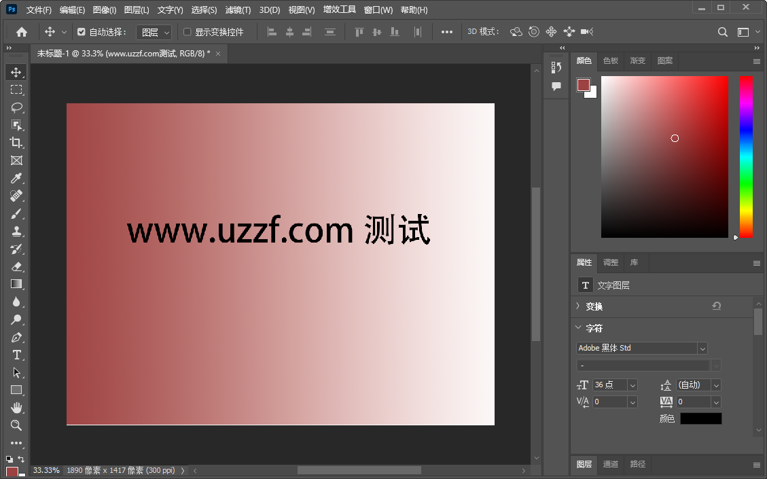Switch to the 通道 tab
This screenshot has height=479, width=767.
point(610,464)
